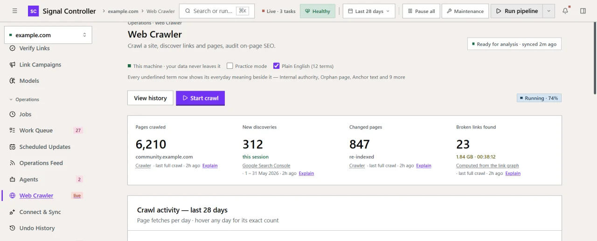Open Undo History page
The height and width of the screenshot is (241, 597).
pyautogui.click(x=37, y=228)
